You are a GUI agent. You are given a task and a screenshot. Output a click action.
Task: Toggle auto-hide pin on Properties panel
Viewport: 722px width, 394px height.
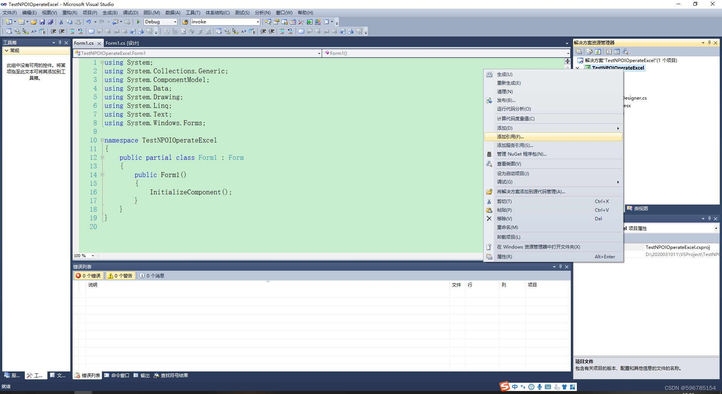(709, 218)
